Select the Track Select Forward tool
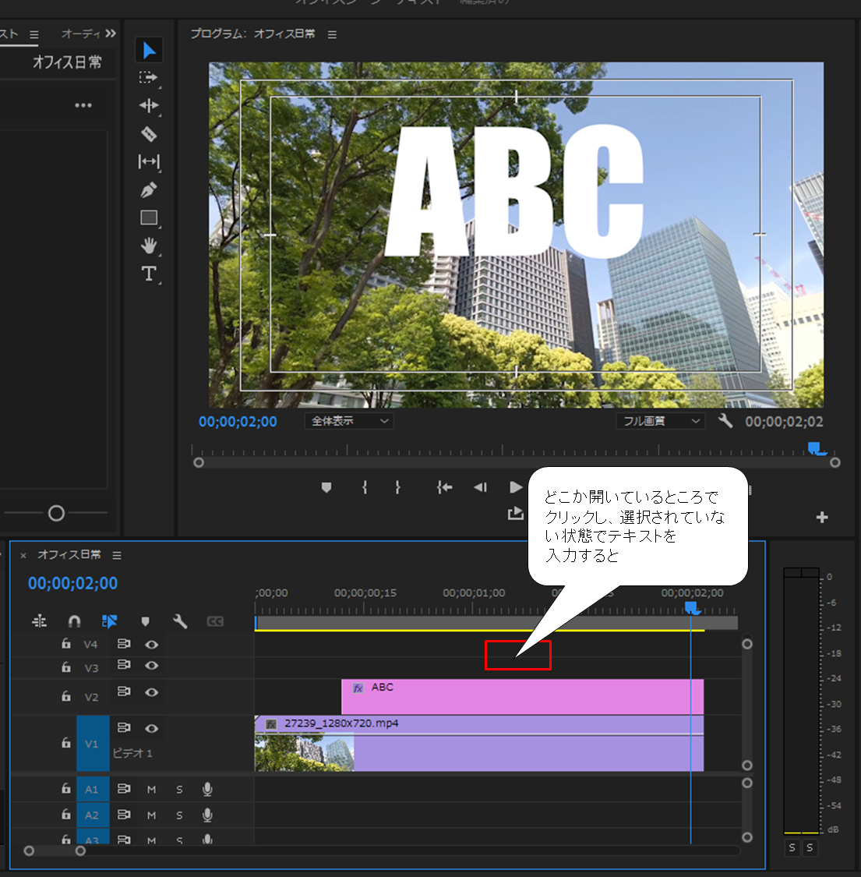Image resolution: width=861 pixels, height=877 pixels. click(x=148, y=78)
